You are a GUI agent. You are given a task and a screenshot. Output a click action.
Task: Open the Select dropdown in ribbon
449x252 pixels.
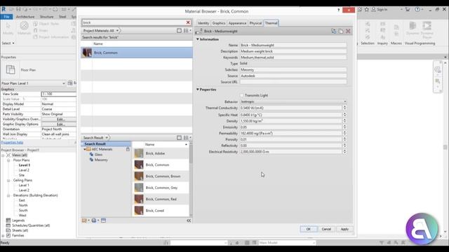pyautogui.click(x=8, y=43)
